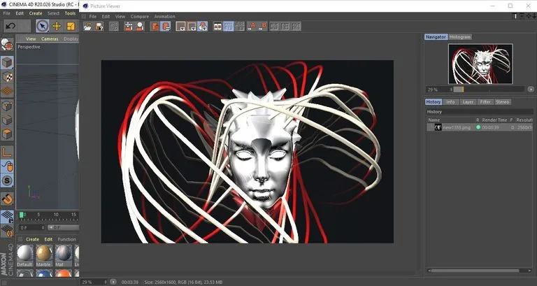Switch to the Histogram tab
The height and width of the screenshot is (286, 537).
point(460,37)
